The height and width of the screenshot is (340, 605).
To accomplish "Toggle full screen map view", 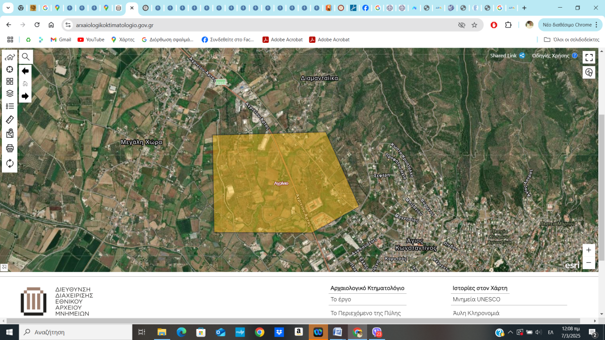I will (x=589, y=58).
